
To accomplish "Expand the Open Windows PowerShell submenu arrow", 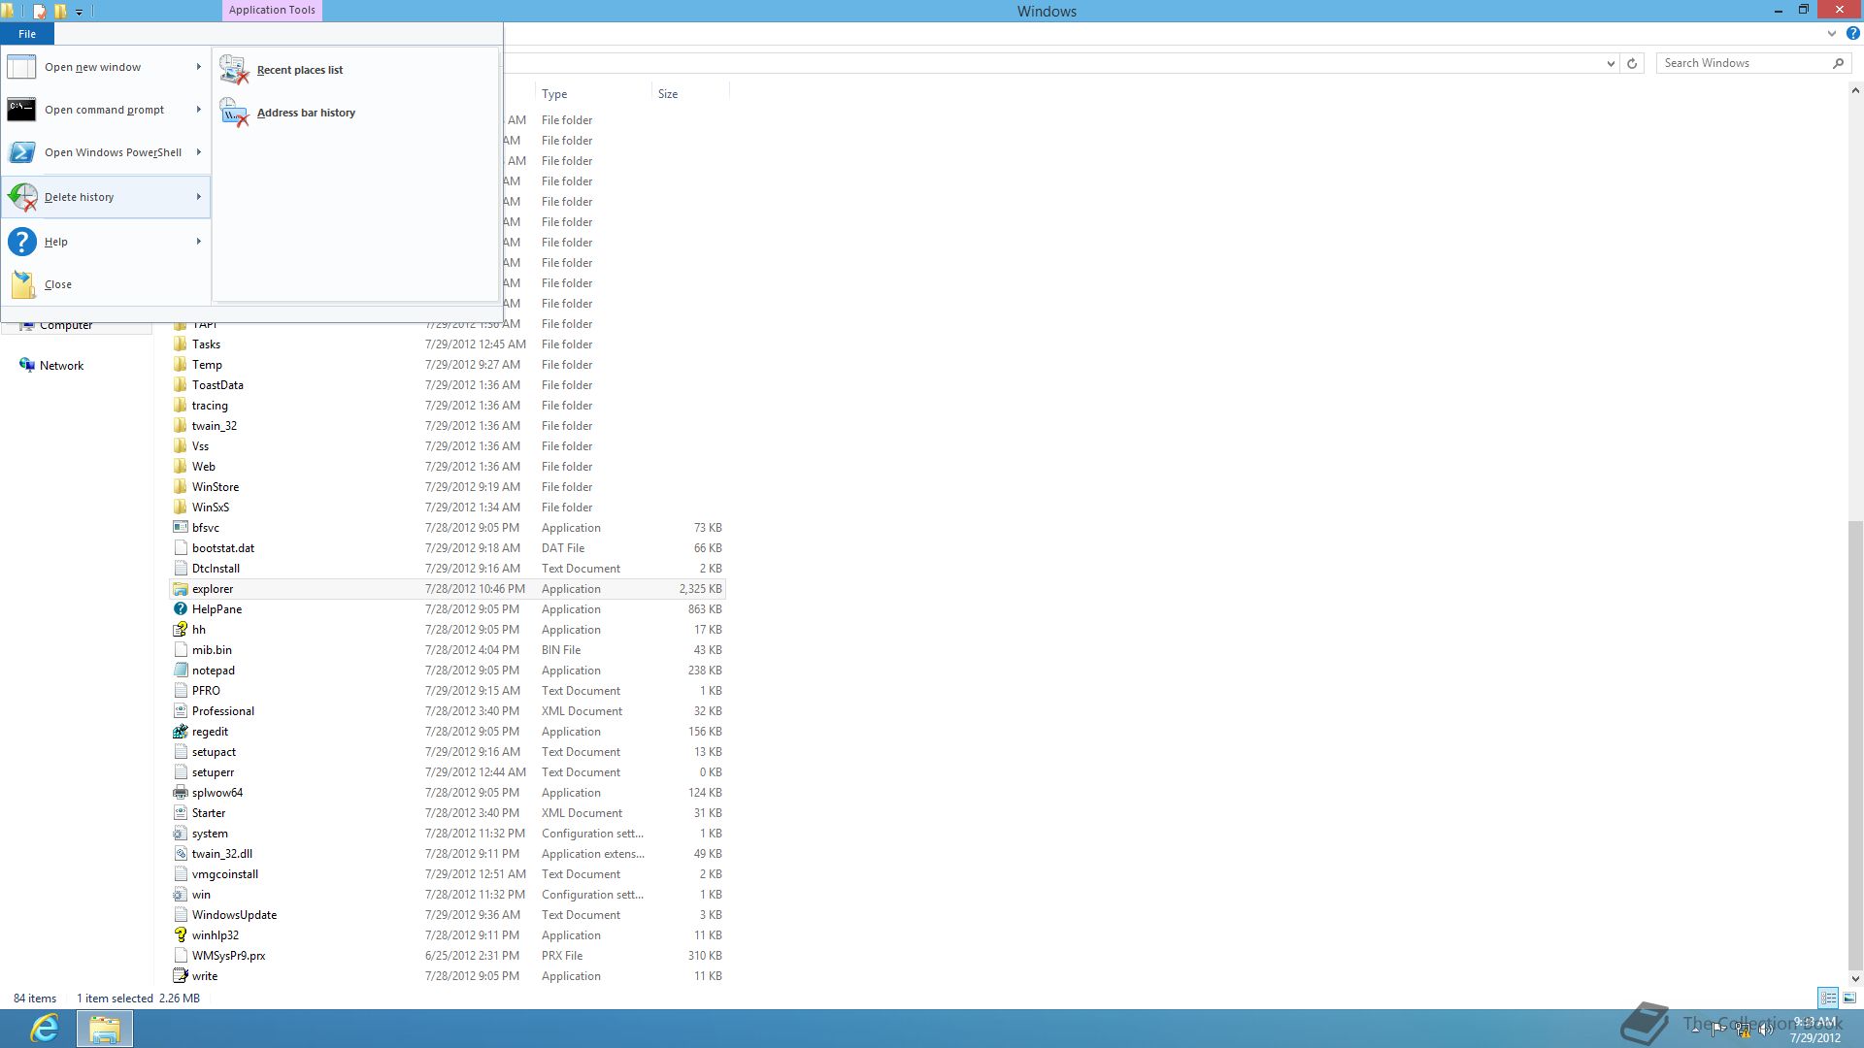I will tap(198, 152).
